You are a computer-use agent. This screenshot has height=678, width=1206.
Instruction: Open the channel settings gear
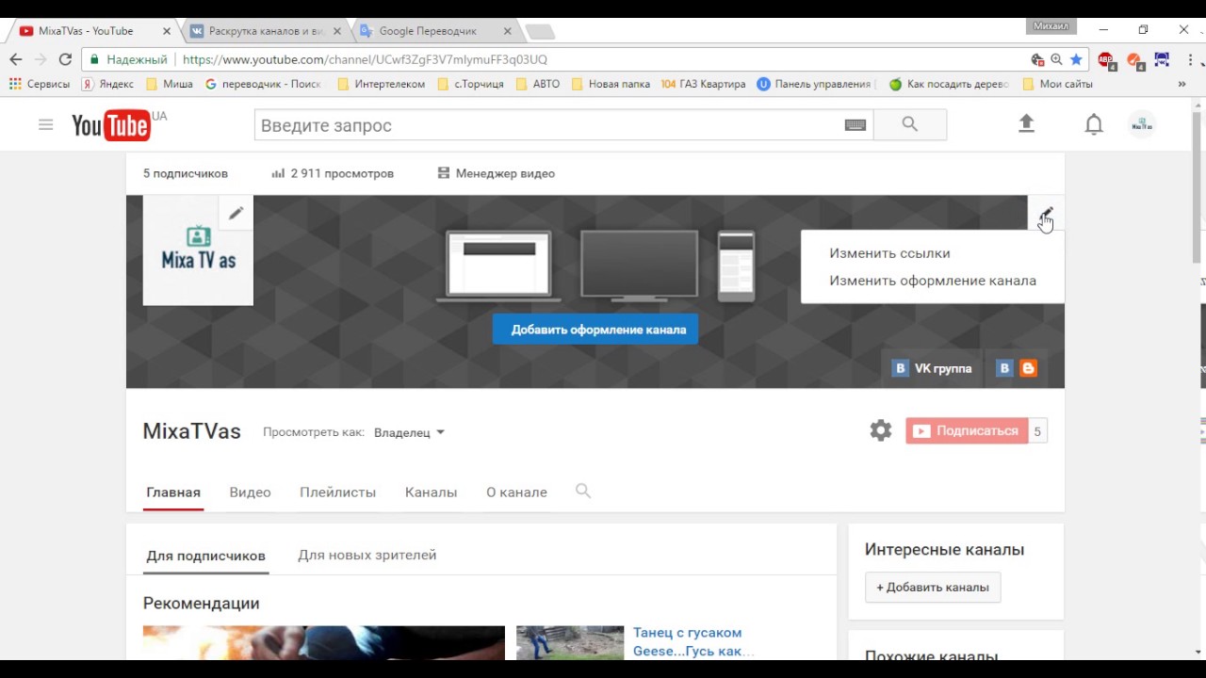(881, 430)
